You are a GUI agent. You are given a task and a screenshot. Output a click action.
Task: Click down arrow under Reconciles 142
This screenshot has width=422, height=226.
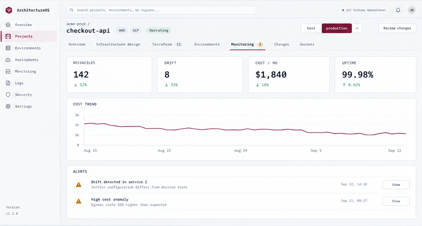point(76,85)
